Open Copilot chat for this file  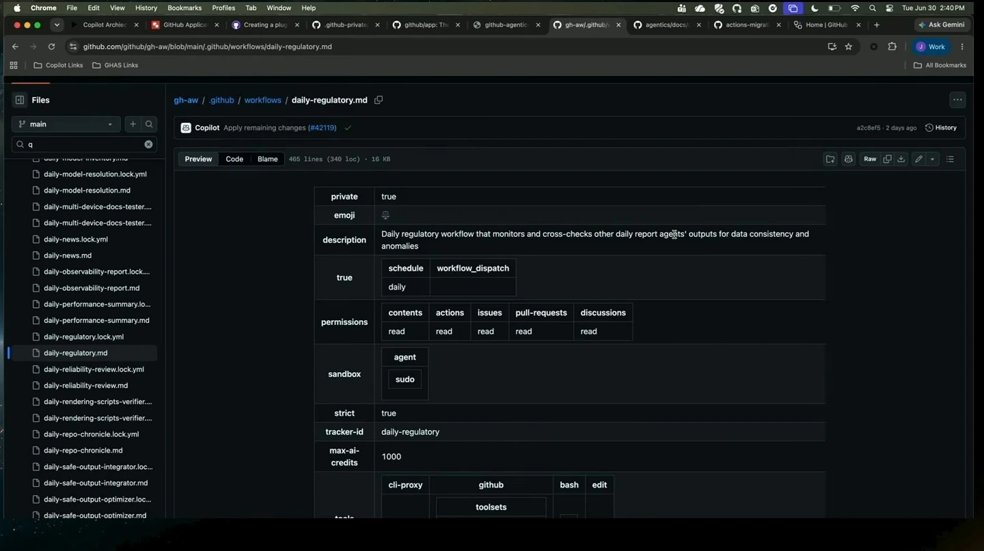pyautogui.click(x=849, y=159)
